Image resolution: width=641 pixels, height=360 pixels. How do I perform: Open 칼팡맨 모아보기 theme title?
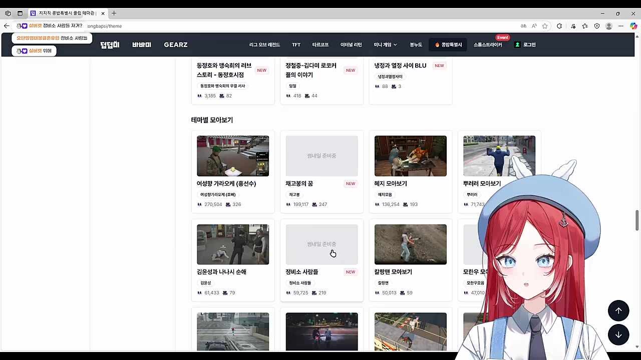(393, 272)
